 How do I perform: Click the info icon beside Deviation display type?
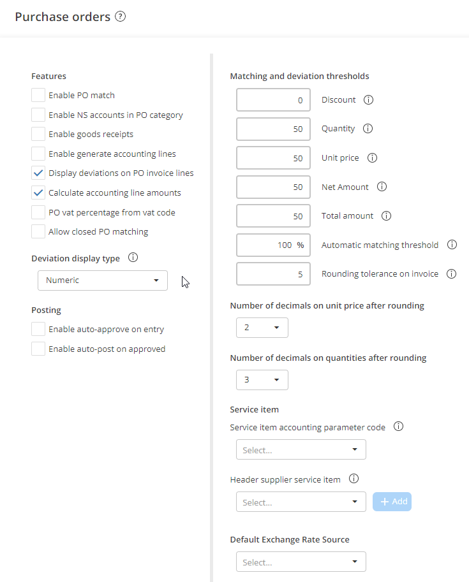tap(133, 258)
